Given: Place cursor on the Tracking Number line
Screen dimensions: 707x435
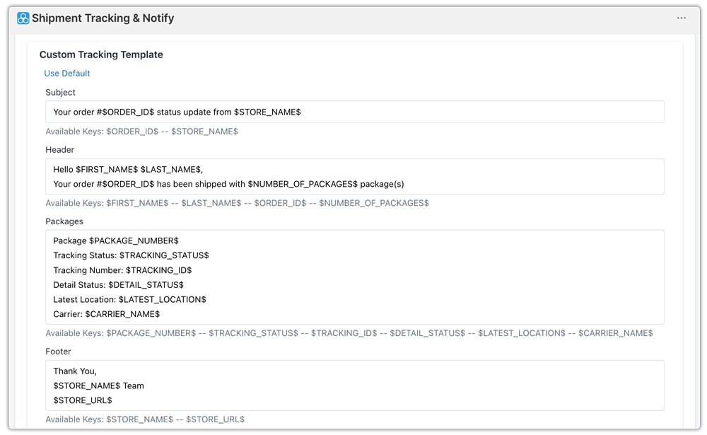Looking at the screenshot, I should (122, 270).
